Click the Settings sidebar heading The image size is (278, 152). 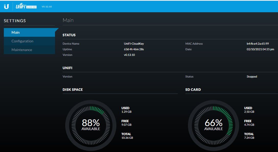15,21
